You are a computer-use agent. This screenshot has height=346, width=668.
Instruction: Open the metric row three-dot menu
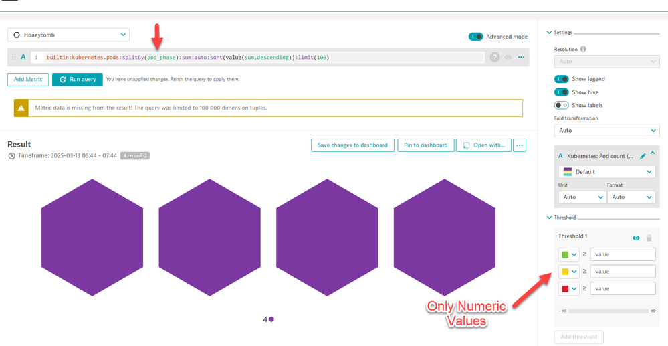pos(521,58)
